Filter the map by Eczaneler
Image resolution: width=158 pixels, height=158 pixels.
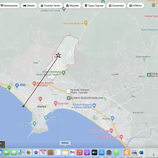coord(116,6)
